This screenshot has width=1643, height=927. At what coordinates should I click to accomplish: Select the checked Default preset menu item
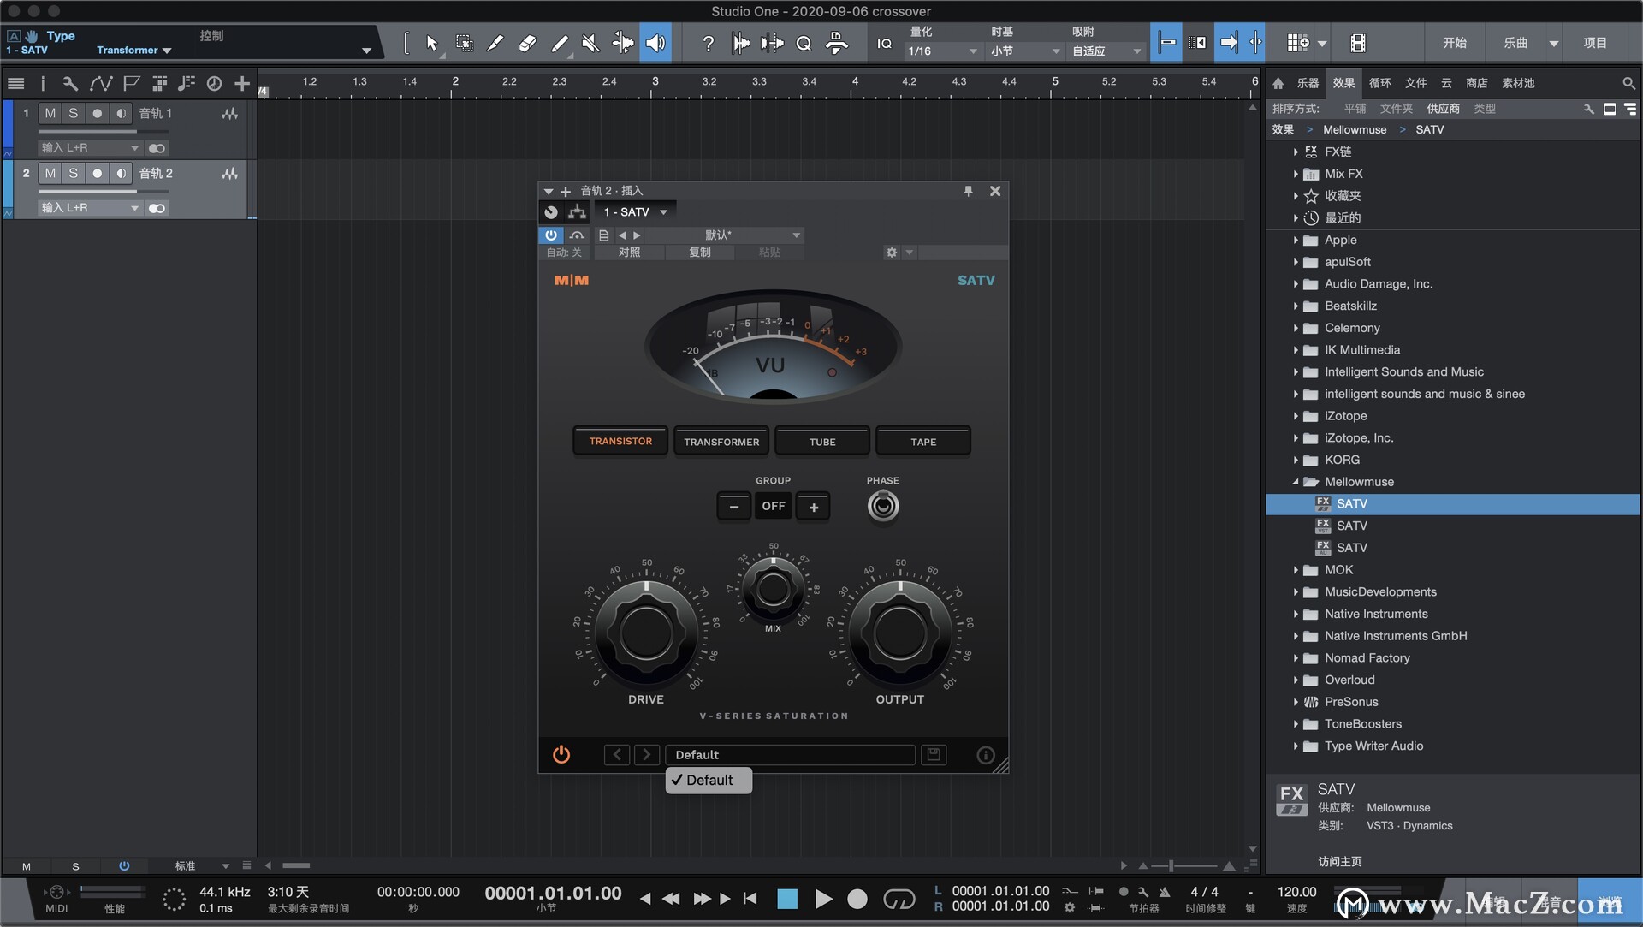(709, 780)
